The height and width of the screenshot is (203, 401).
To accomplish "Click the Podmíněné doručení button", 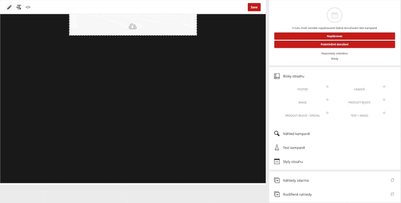I will click(x=334, y=44).
